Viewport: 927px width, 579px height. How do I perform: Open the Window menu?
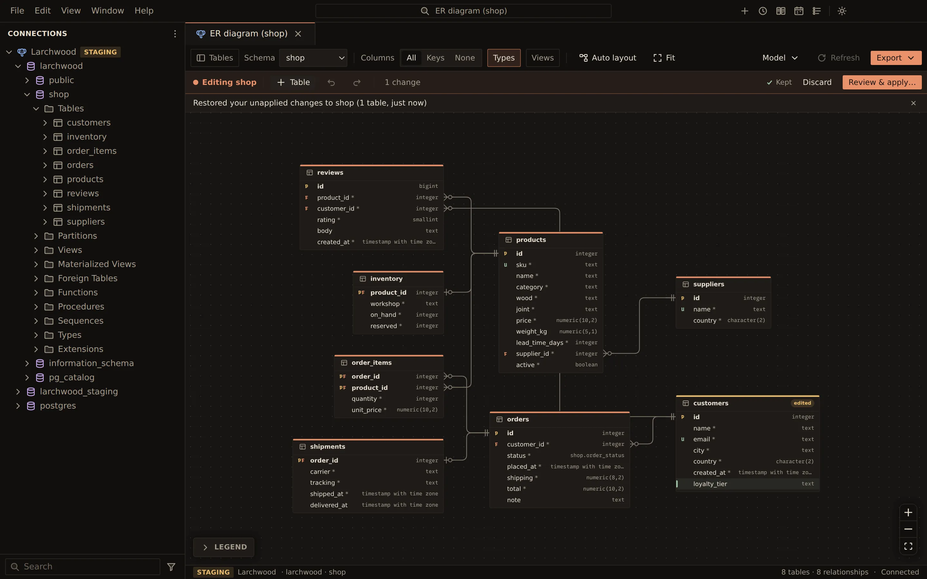click(x=108, y=11)
